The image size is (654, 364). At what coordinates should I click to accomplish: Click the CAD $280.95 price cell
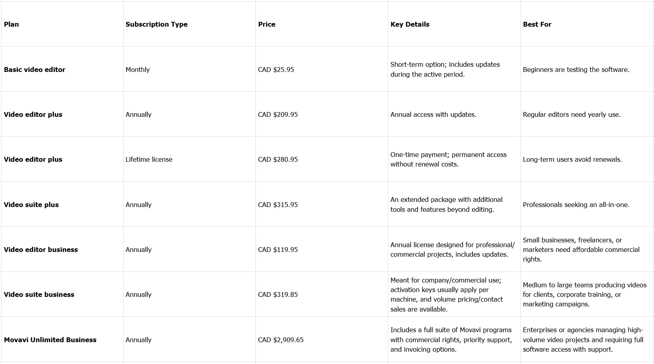[x=278, y=159]
